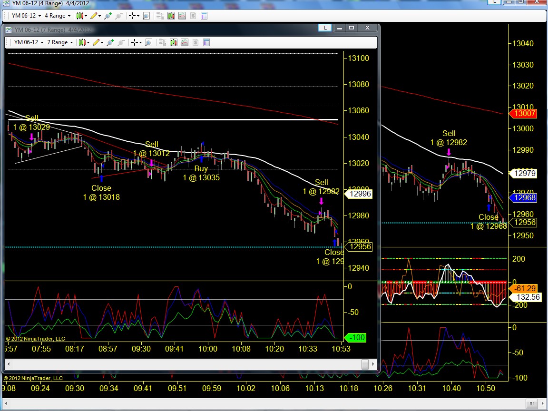Open the zoom frame magnifier in 7 Range window

pos(148,42)
